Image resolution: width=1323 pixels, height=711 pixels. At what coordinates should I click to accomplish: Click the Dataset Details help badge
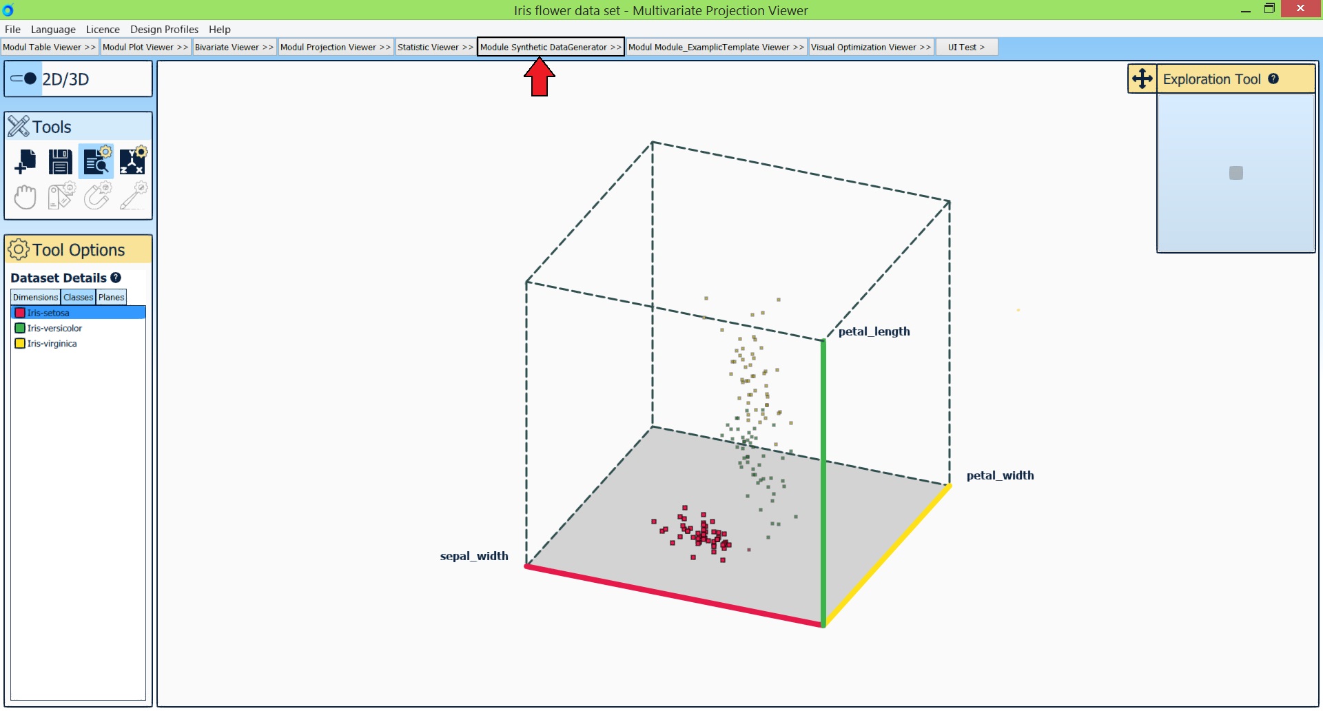coord(115,278)
